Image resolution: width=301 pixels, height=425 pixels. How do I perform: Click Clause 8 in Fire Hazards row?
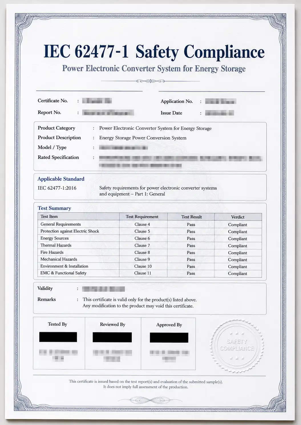click(142, 253)
